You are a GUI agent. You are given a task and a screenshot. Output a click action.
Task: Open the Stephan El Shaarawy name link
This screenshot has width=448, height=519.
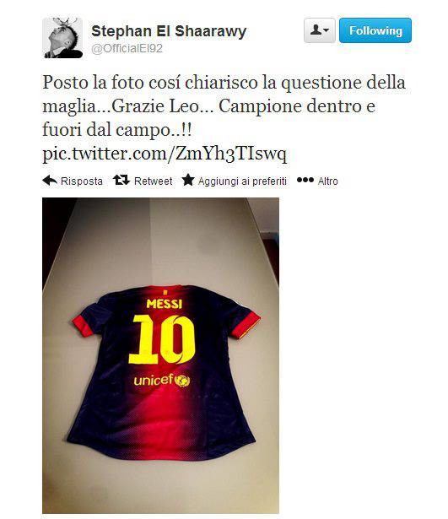coord(169,31)
